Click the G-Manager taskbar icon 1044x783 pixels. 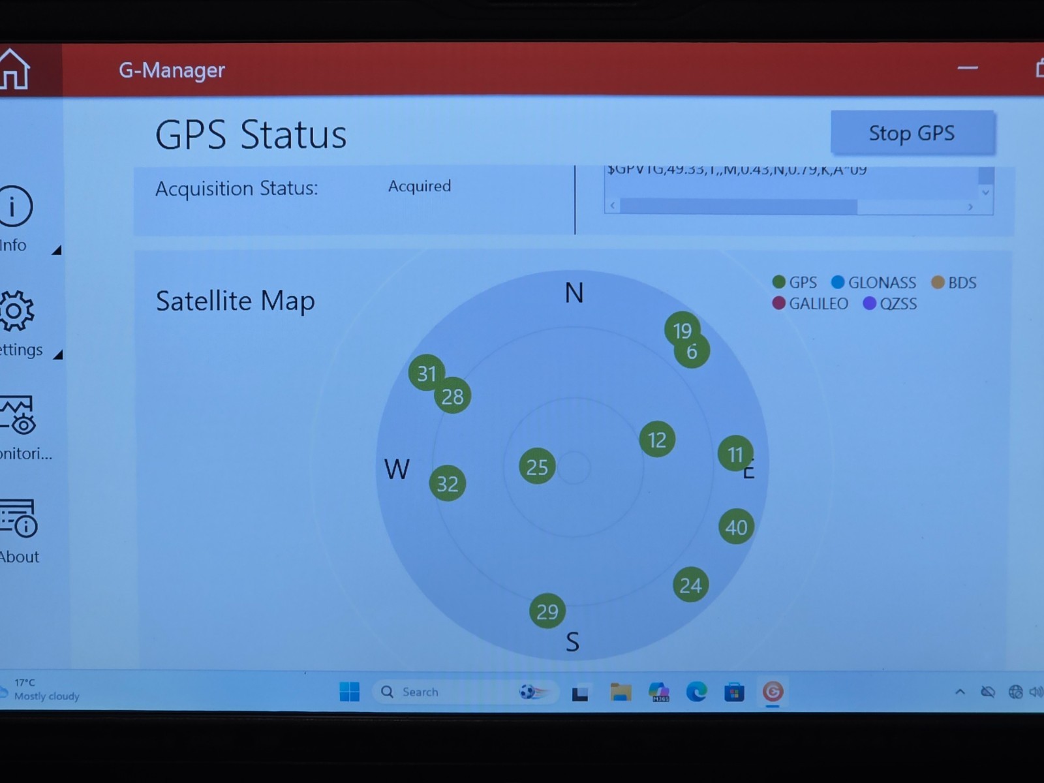pos(773,692)
